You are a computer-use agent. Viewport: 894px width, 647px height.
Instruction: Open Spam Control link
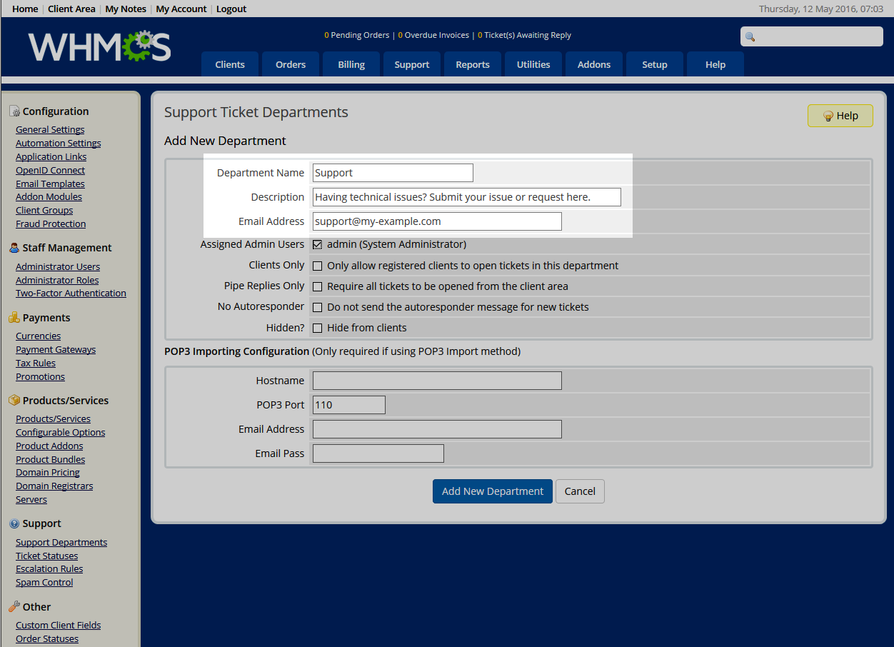coord(44,583)
